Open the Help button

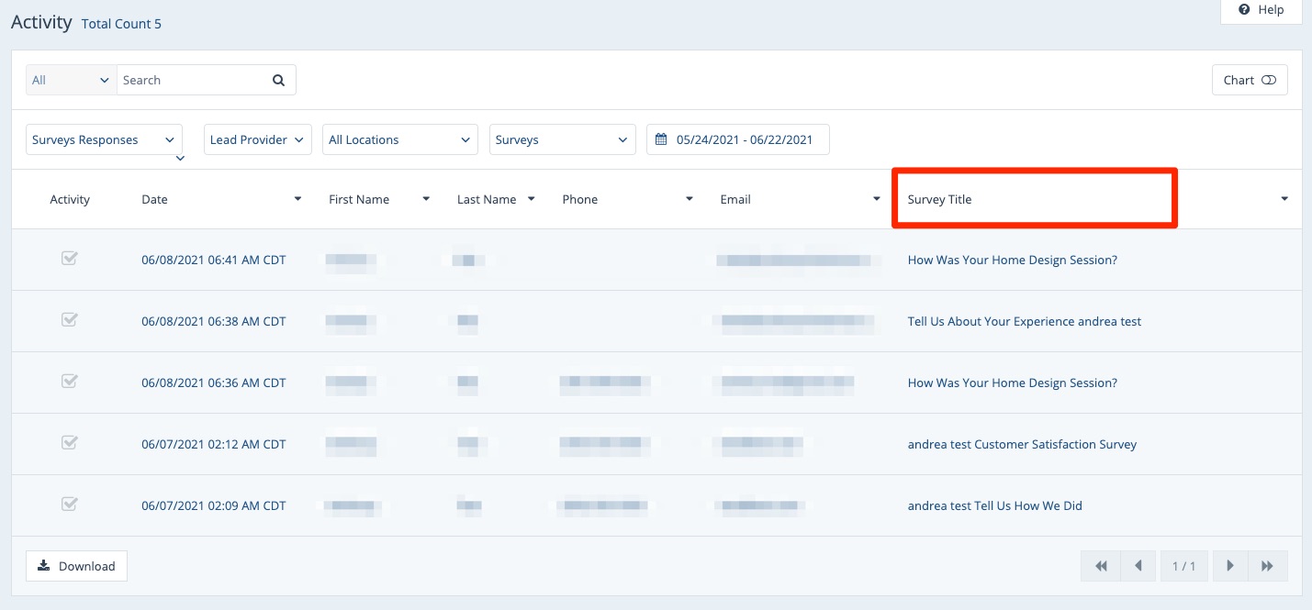[1261, 10]
